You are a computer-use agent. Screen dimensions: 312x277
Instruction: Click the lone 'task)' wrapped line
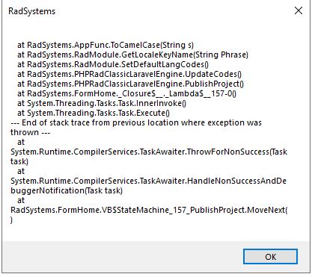(19, 161)
